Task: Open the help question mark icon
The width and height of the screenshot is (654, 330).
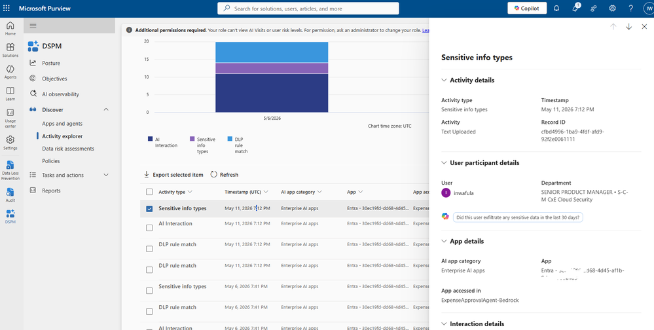Action: click(630, 8)
